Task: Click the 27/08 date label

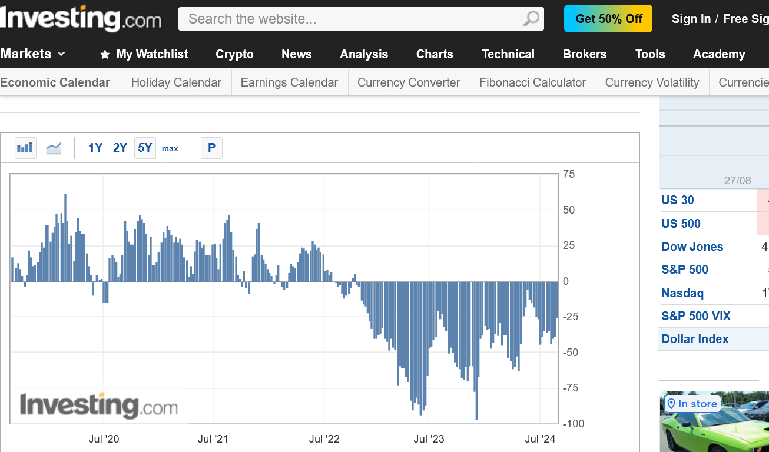Action: click(x=738, y=181)
